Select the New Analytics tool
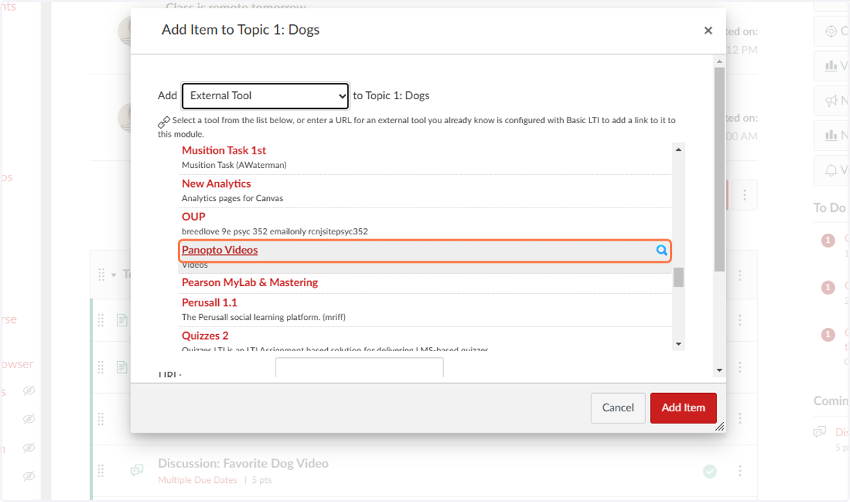The height and width of the screenshot is (502, 850). pyautogui.click(x=216, y=183)
